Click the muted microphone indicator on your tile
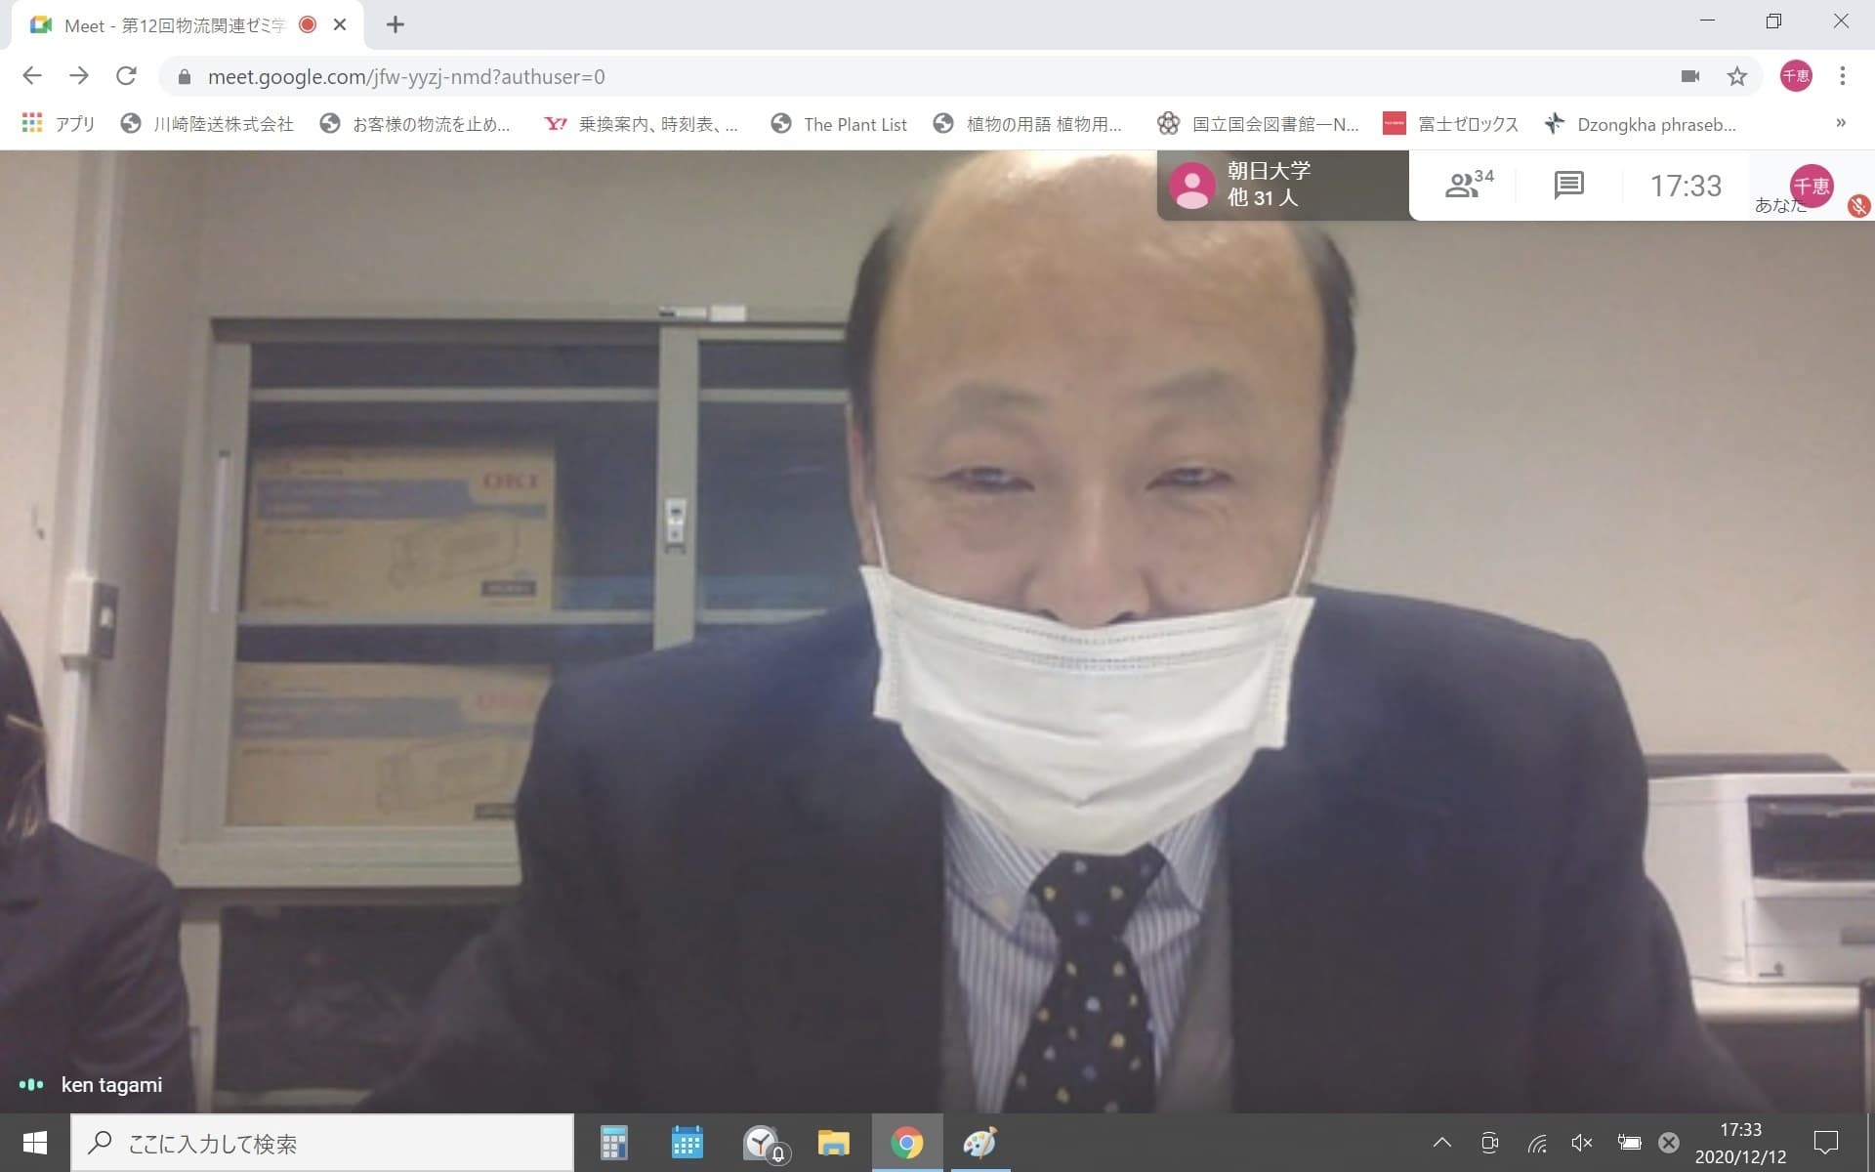The width and height of the screenshot is (1875, 1172). 1857,206
